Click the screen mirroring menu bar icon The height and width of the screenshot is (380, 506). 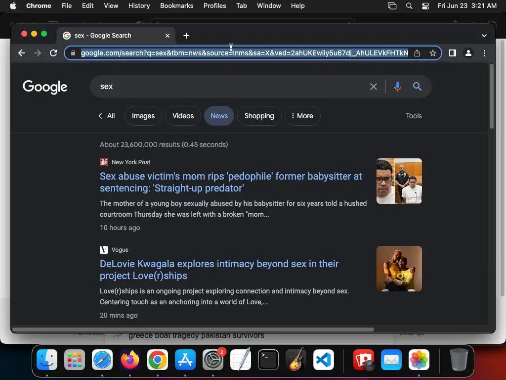coord(392,6)
